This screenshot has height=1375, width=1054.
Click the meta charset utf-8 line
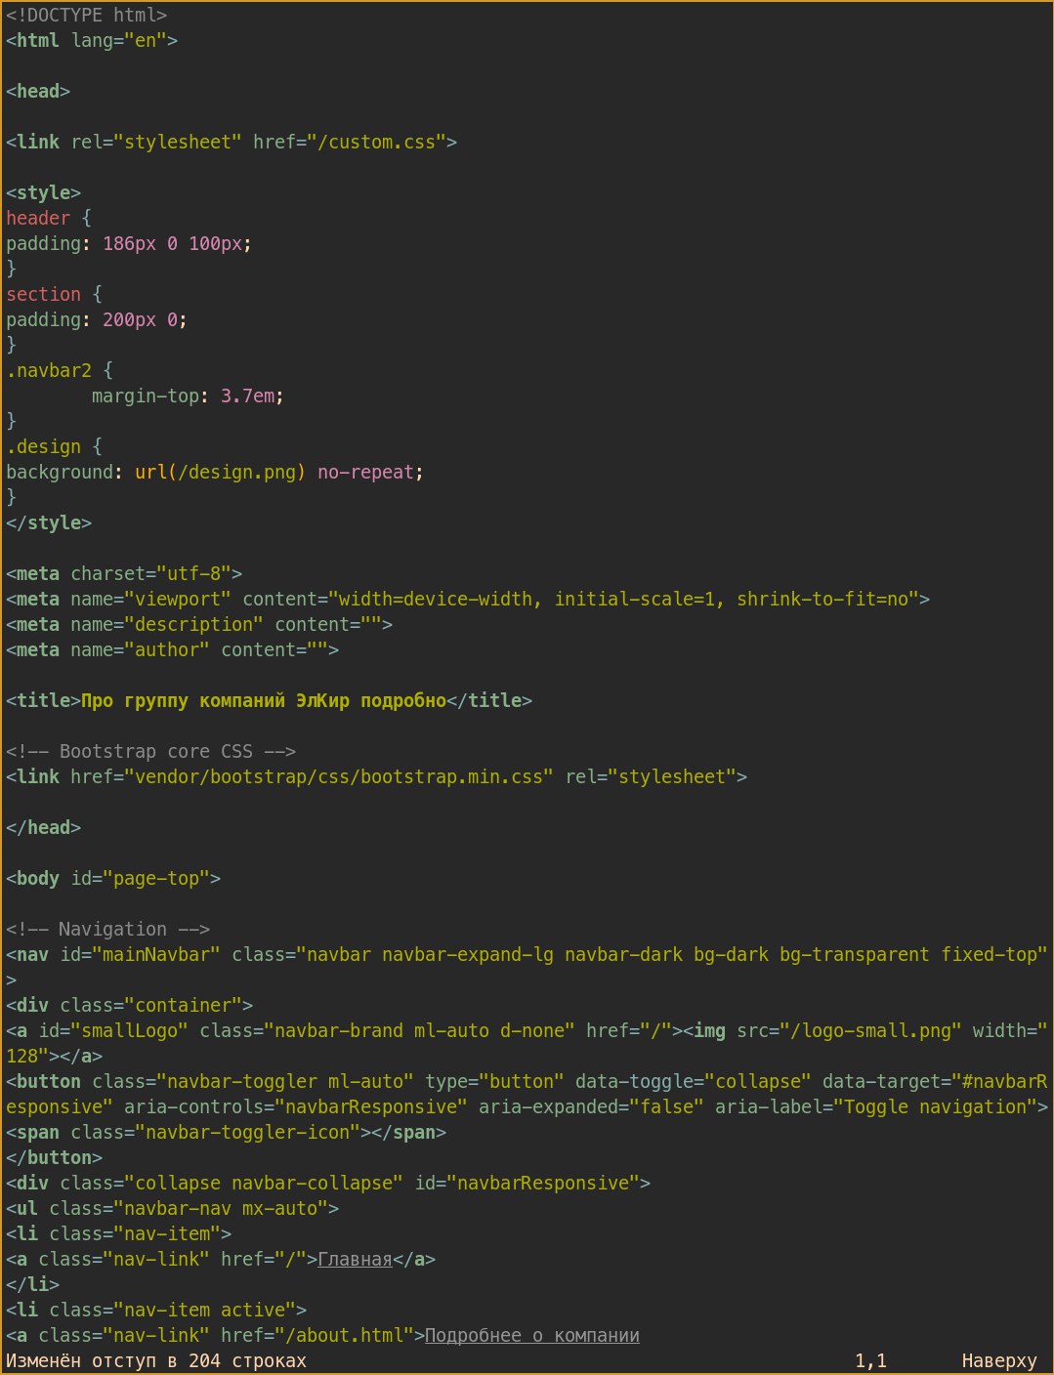coord(124,573)
